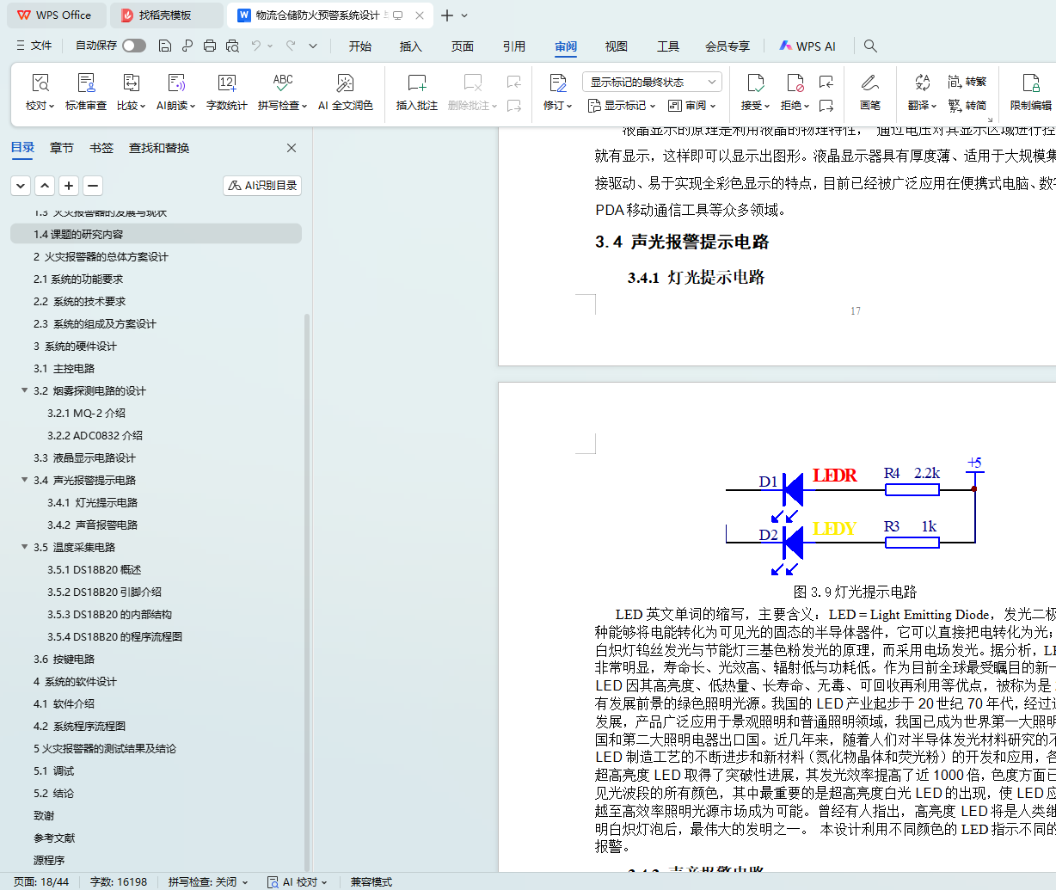Click the 标准审查 (standard review) icon

coord(86,83)
